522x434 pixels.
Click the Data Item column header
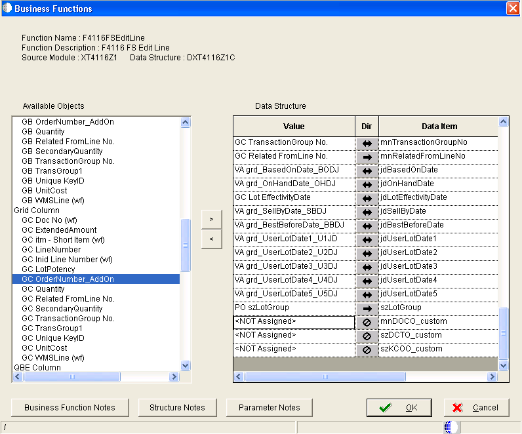click(x=439, y=127)
